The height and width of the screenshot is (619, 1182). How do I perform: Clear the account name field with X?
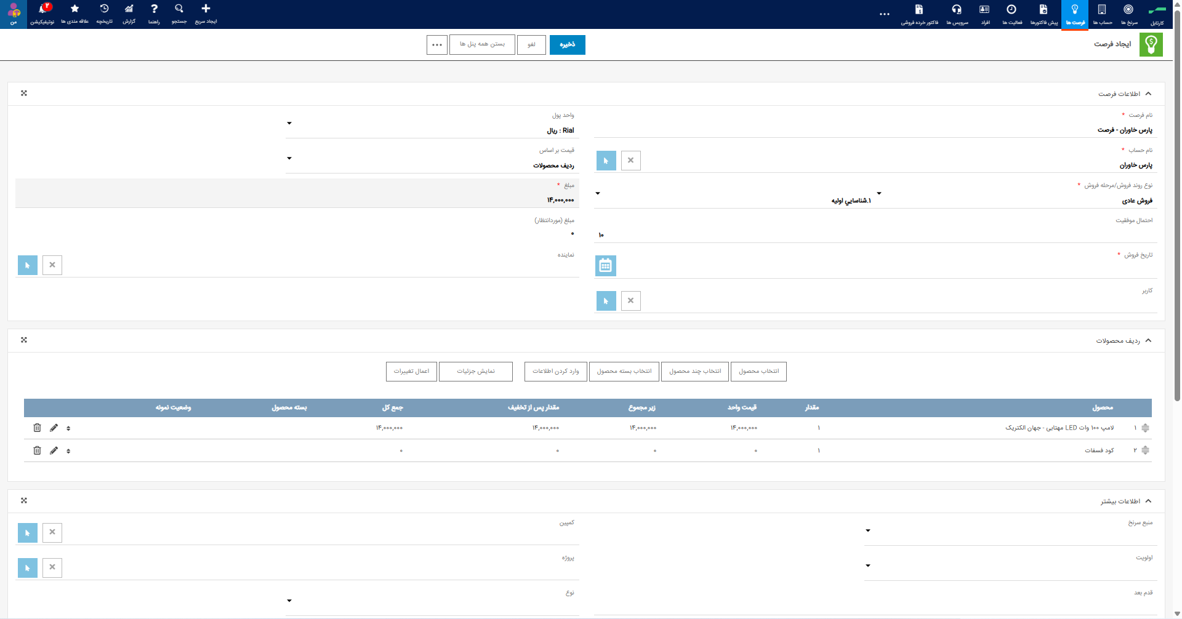coord(631,161)
